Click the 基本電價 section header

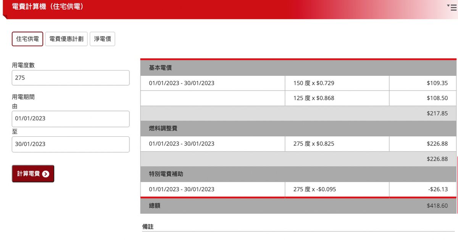coord(298,68)
